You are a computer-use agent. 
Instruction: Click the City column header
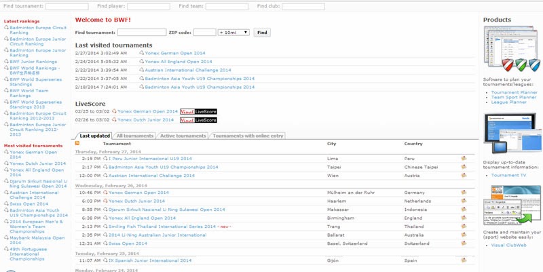point(331,144)
